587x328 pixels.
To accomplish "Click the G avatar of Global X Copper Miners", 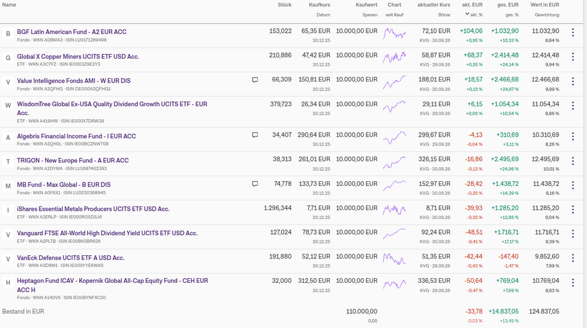I will [x=8, y=58].
